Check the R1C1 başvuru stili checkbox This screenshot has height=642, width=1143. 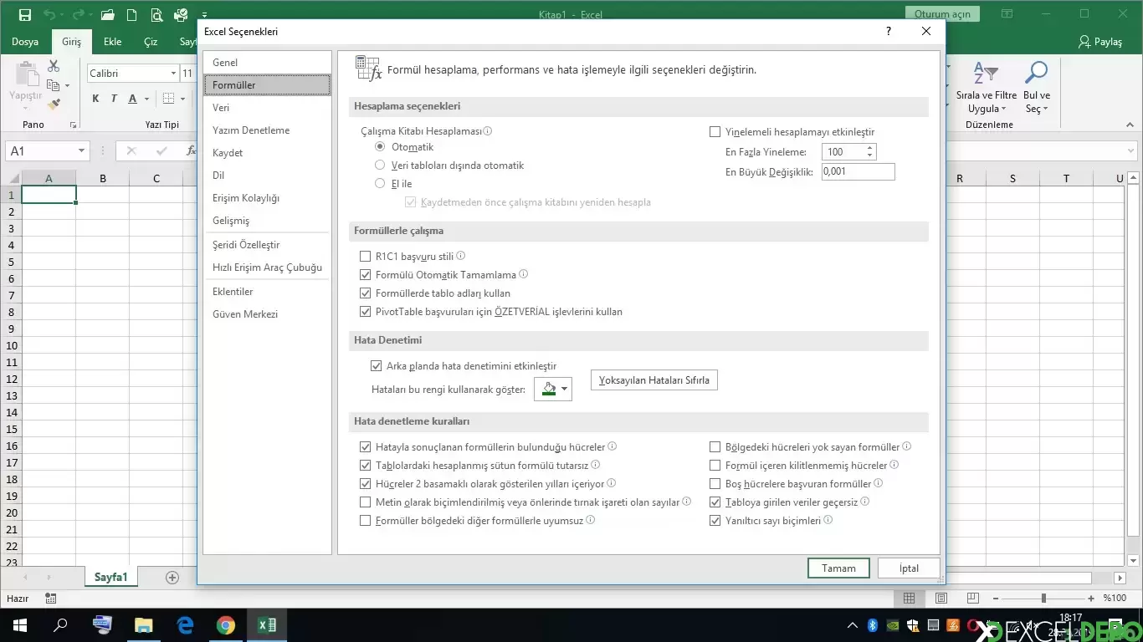[365, 257]
